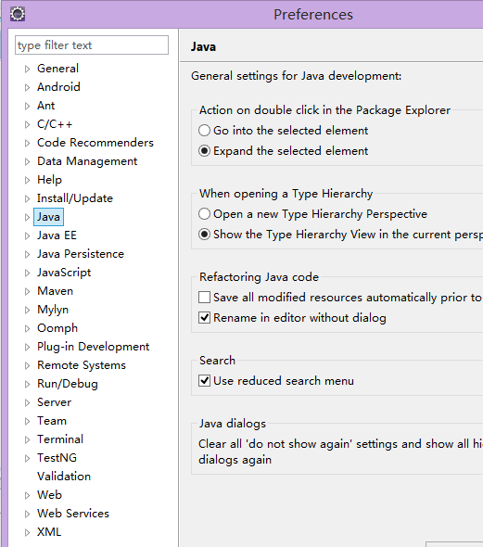Expand the Web Services arrow
This screenshot has height=547, width=483.
[27, 514]
